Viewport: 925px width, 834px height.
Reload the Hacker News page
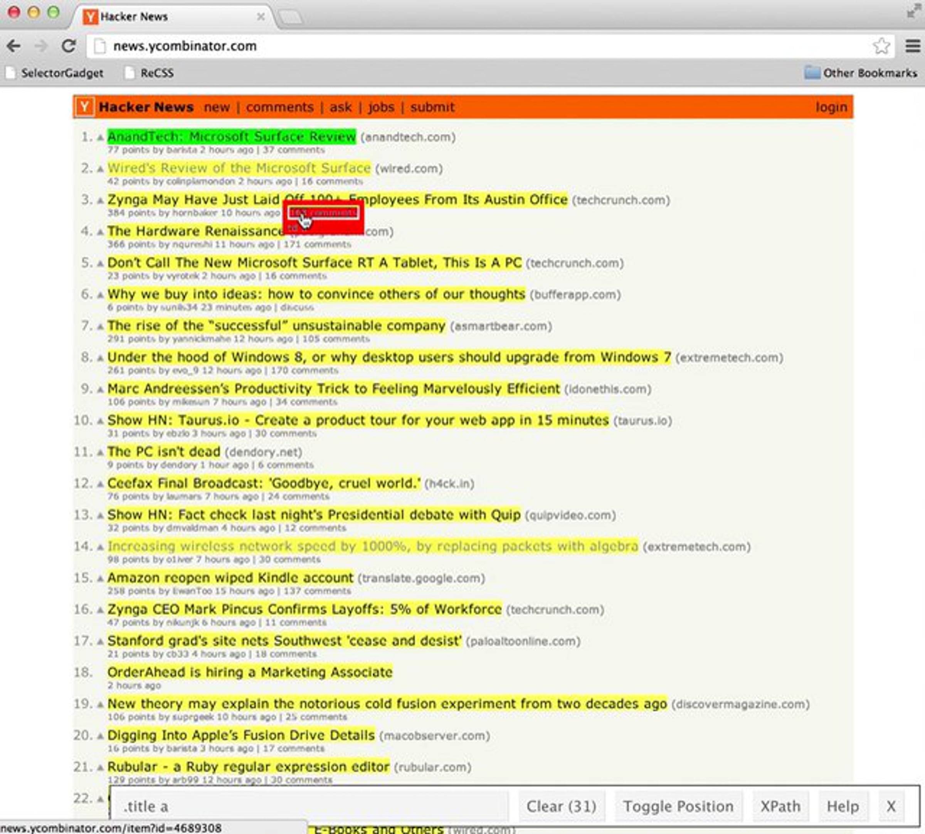69,46
